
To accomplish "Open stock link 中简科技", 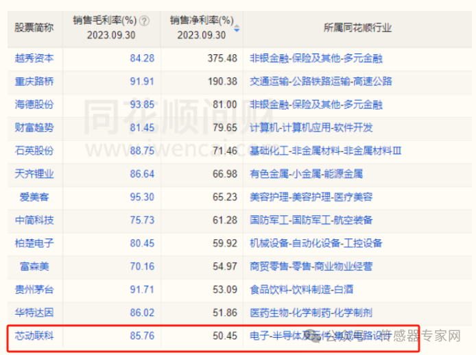I will (34, 220).
